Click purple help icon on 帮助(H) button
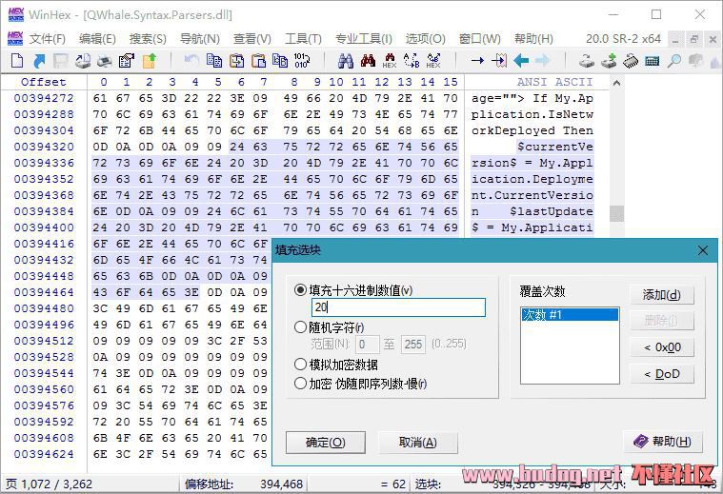The height and width of the screenshot is (494, 723). coord(641,442)
